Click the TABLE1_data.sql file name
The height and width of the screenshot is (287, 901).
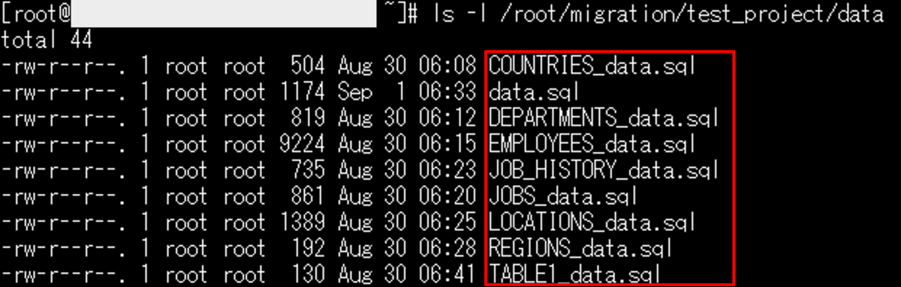[x=575, y=274]
